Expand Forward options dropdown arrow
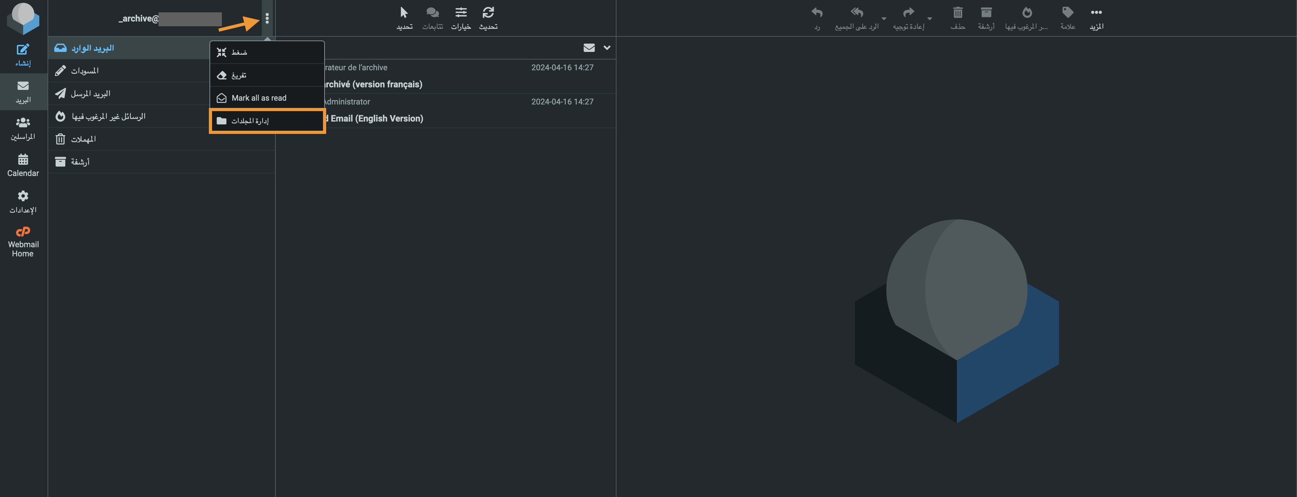This screenshot has width=1297, height=497. pyautogui.click(x=929, y=19)
